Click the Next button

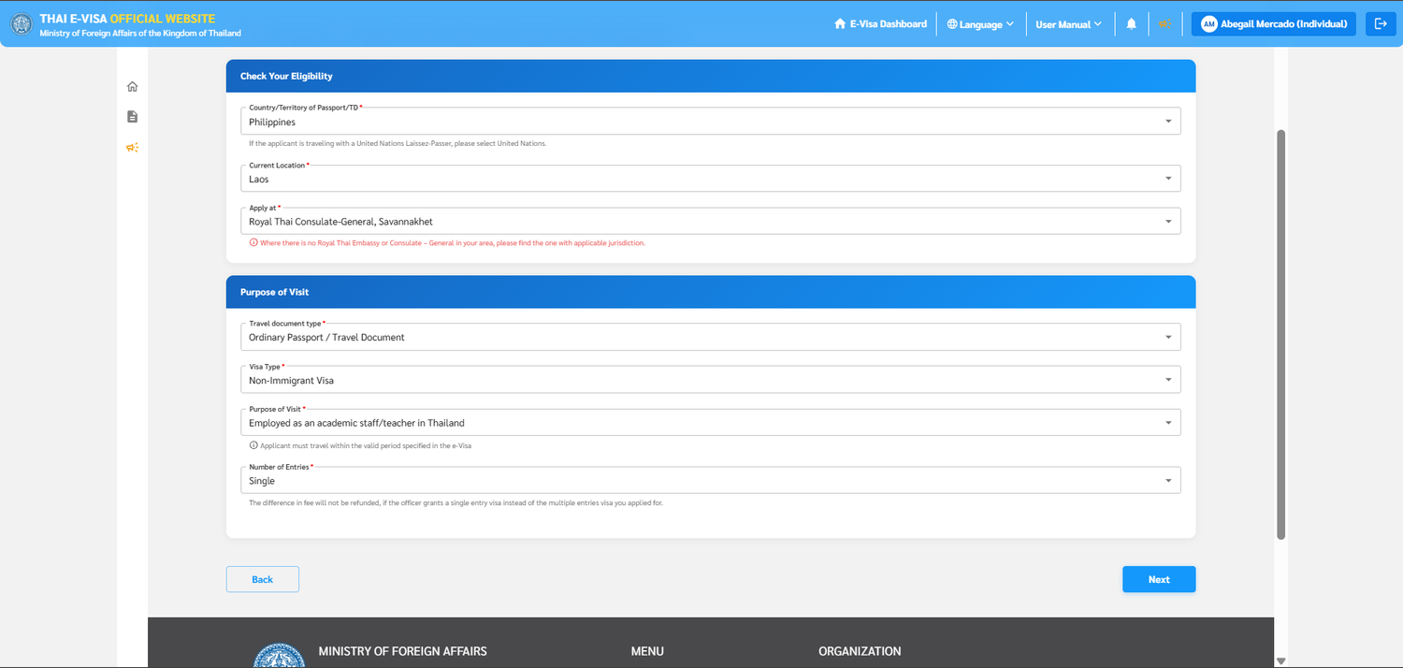pos(1159,579)
